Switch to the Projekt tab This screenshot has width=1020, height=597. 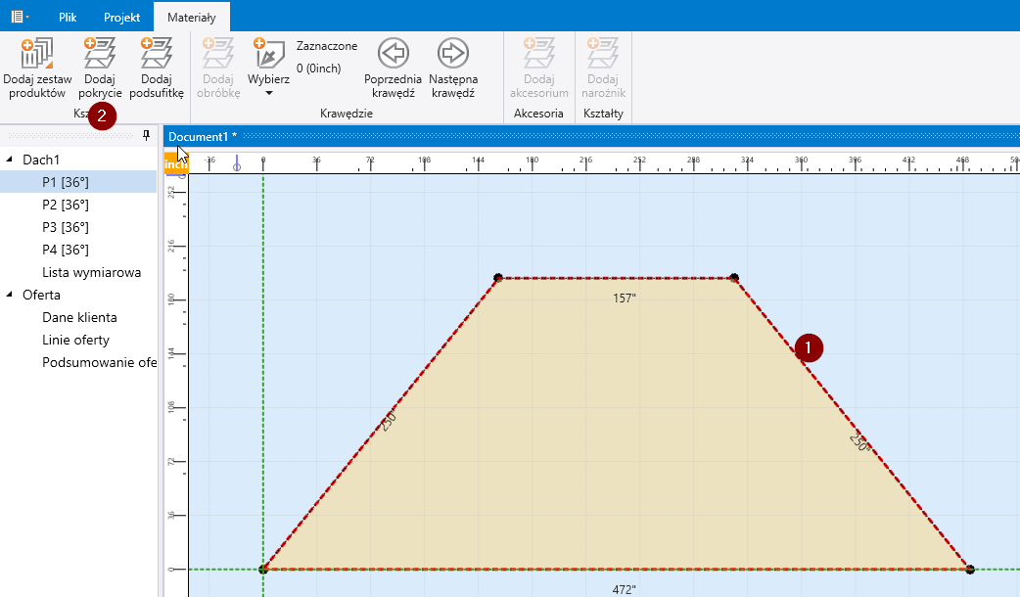tap(121, 18)
